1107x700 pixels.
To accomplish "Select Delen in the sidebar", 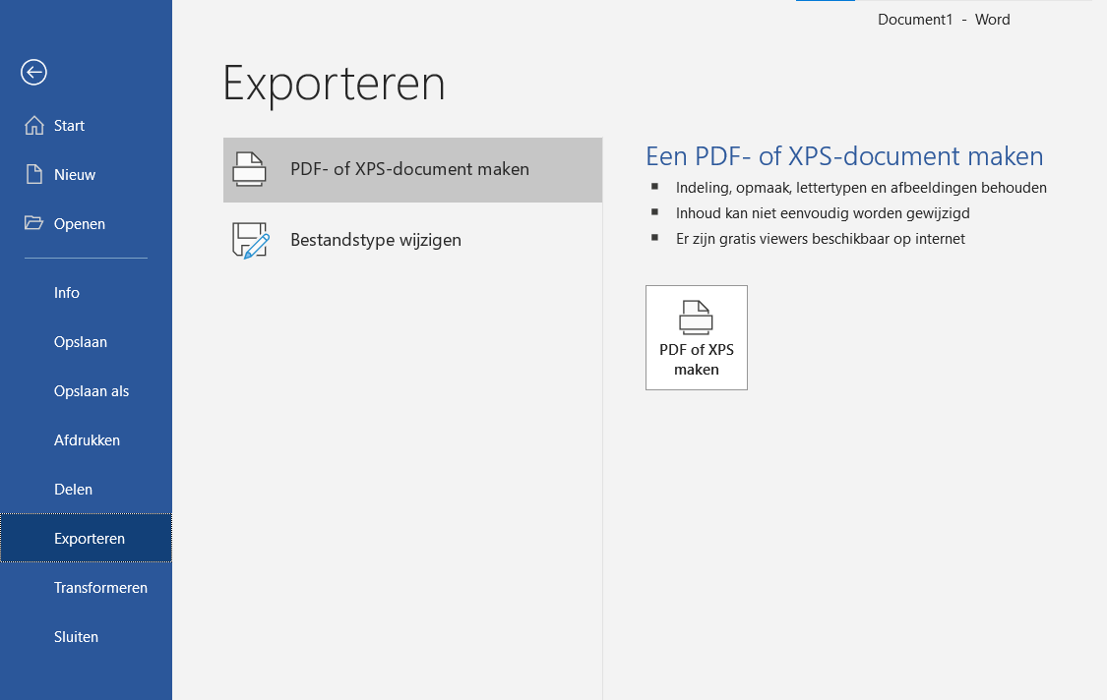I will point(87,489).
